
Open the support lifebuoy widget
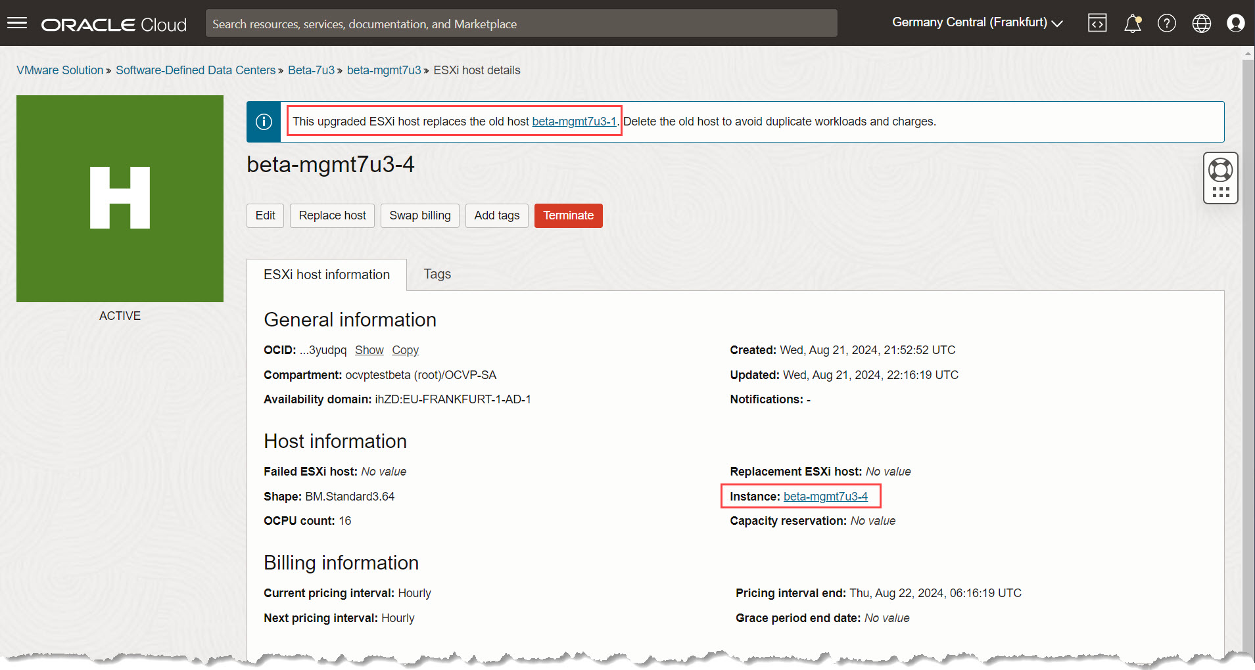pos(1221,178)
